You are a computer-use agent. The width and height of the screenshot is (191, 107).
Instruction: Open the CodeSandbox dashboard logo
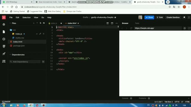coord(4,18)
